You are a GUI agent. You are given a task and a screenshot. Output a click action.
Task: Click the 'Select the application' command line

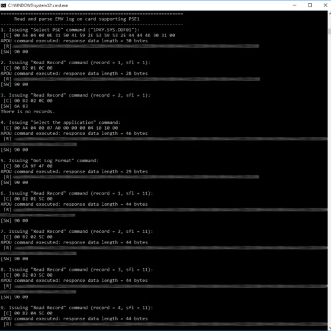click(60, 122)
